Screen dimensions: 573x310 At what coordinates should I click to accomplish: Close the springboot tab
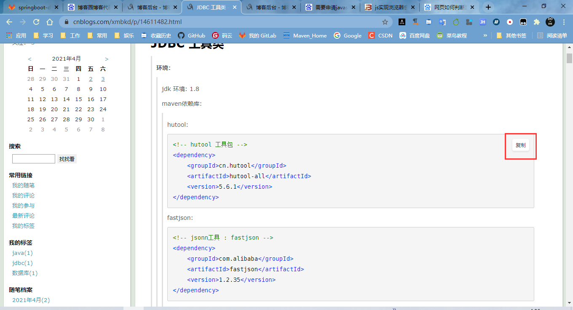pyautogui.click(x=56, y=7)
